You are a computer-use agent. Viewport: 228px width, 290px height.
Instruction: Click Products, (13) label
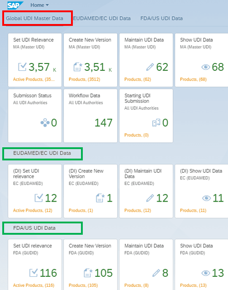click(x=193, y=285)
